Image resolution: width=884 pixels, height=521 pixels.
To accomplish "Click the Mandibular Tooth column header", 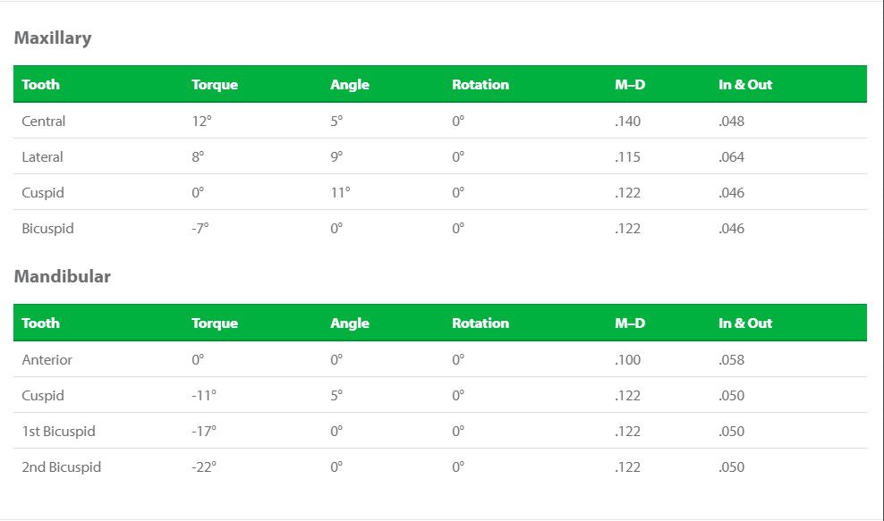I will [x=40, y=324].
